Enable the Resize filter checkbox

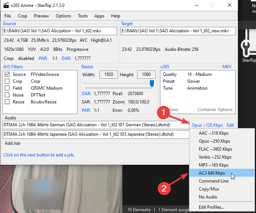pos(7,102)
